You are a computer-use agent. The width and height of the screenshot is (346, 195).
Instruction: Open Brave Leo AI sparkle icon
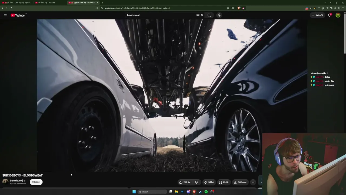tap(335, 8)
